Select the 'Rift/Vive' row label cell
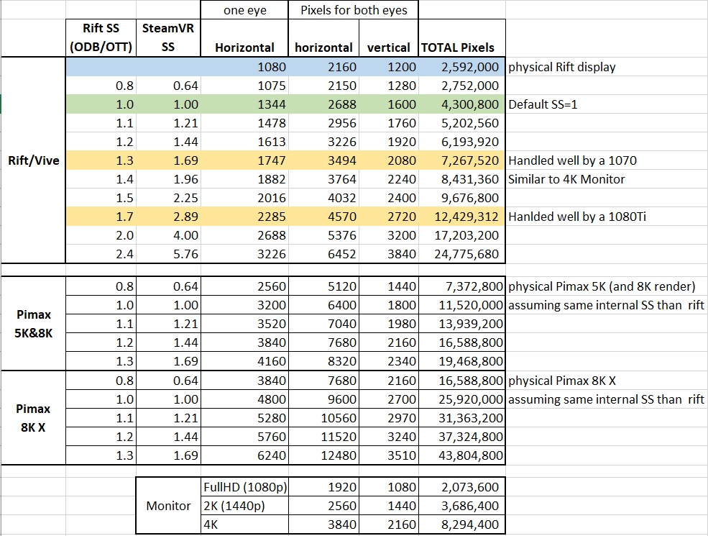 (33, 160)
